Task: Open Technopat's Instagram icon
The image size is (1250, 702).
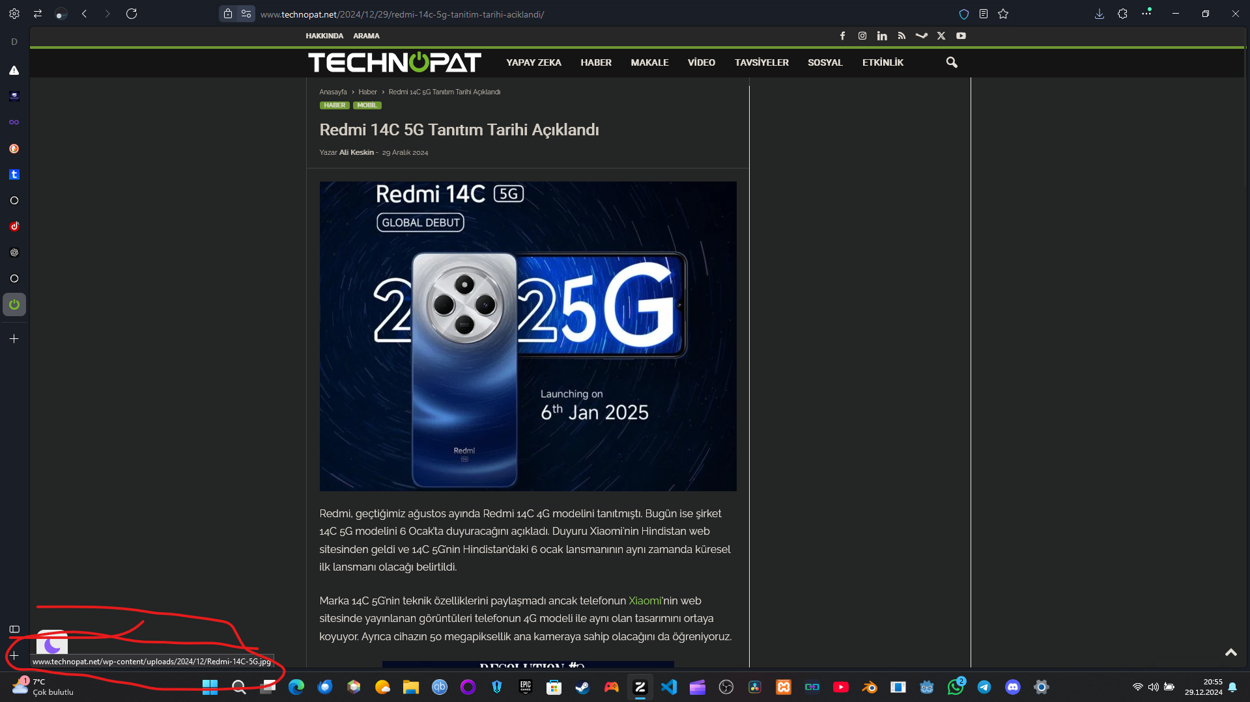Action: point(862,36)
